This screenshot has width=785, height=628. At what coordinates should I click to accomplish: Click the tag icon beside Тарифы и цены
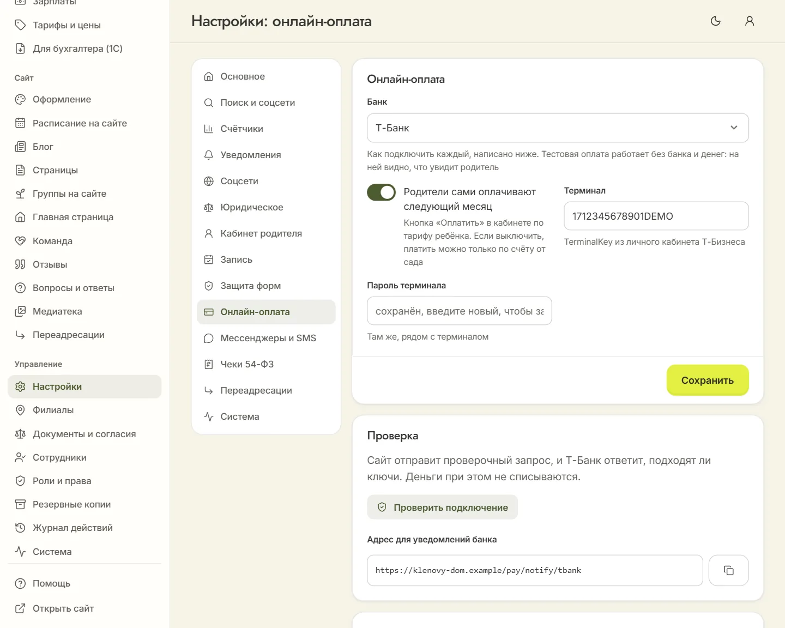(20, 25)
